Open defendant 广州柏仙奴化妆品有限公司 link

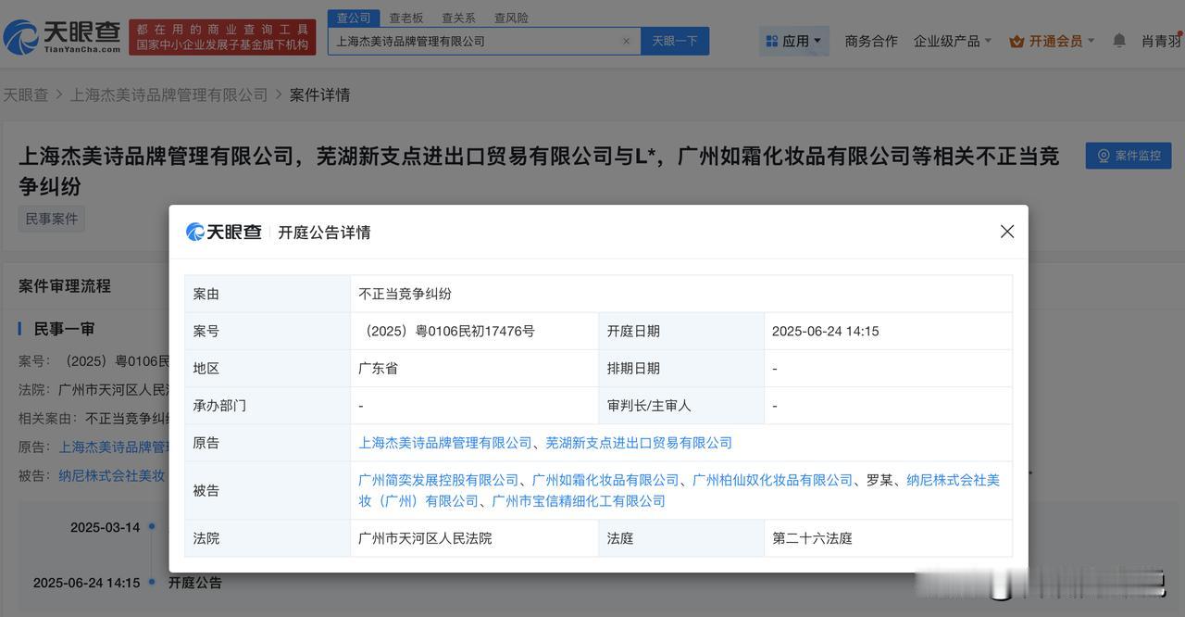(x=772, y=480)
